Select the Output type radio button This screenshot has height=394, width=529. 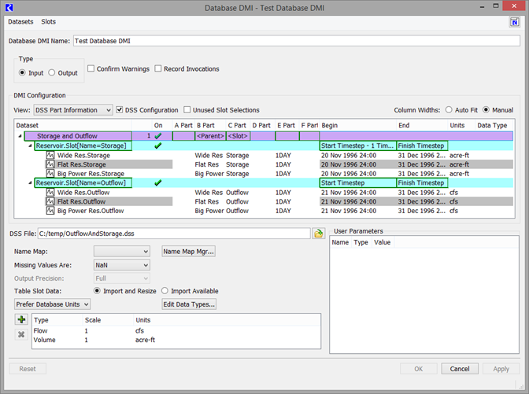pos(52,73)
